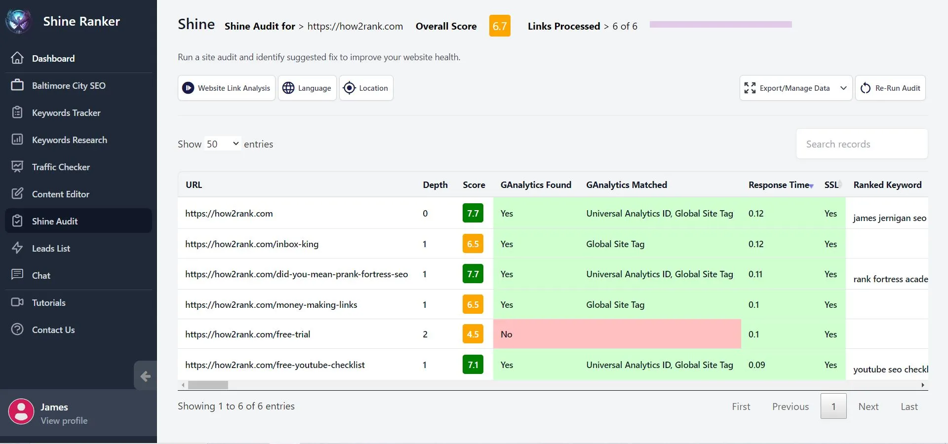The width and height of the screenshot is (948, 444).
Task: Click the 'No' GAnalytics cell for free-trial
Action: coord(535,334)
